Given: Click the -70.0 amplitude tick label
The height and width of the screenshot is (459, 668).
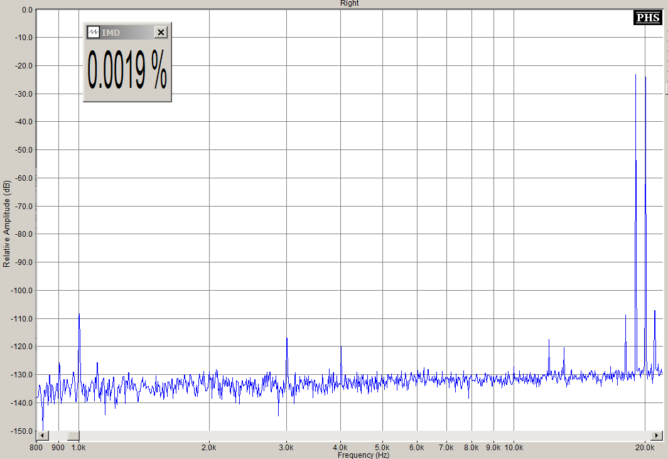Looking at the screenshot, I should 24,207.
